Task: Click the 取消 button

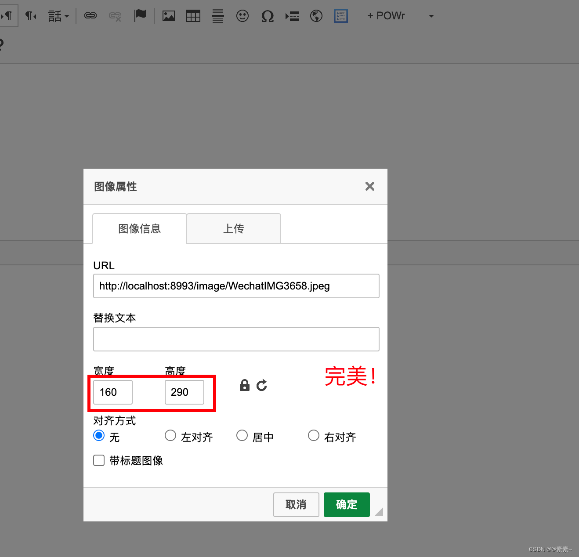Action: click(296, 505)
